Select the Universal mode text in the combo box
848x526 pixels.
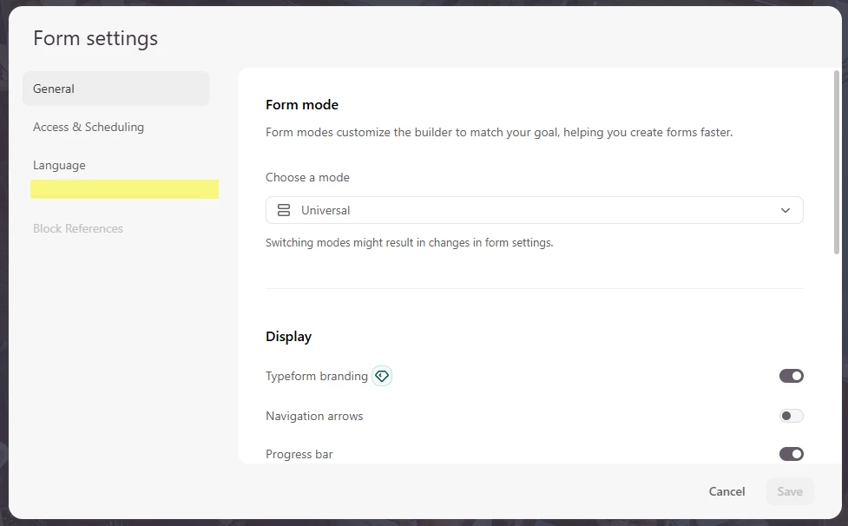coord(325,210)
